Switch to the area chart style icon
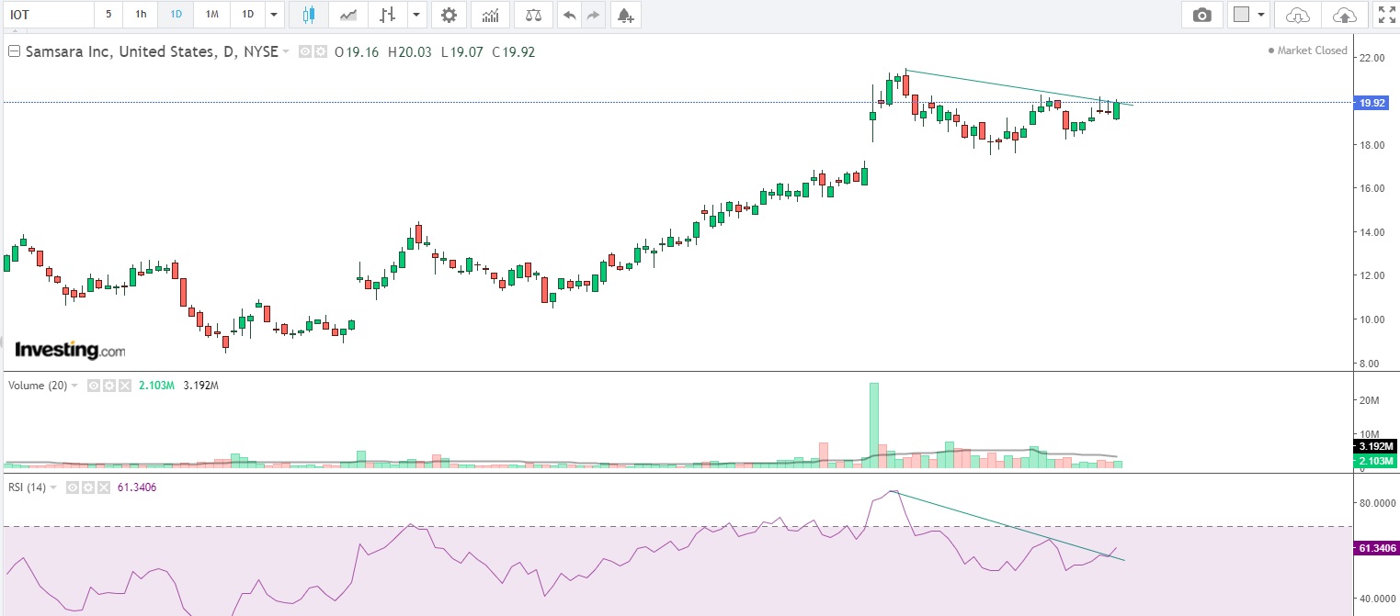 point(348,15)
